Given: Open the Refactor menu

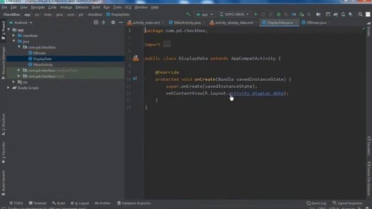Looking at the screenshot, I should click(x=82, y=8).
